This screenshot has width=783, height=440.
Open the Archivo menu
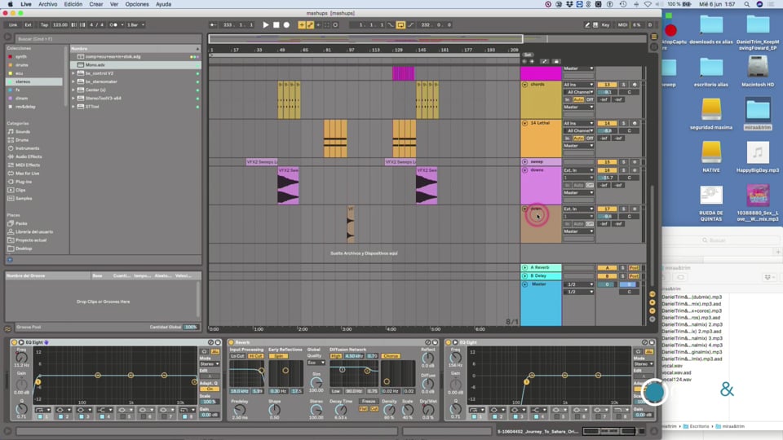48,4
